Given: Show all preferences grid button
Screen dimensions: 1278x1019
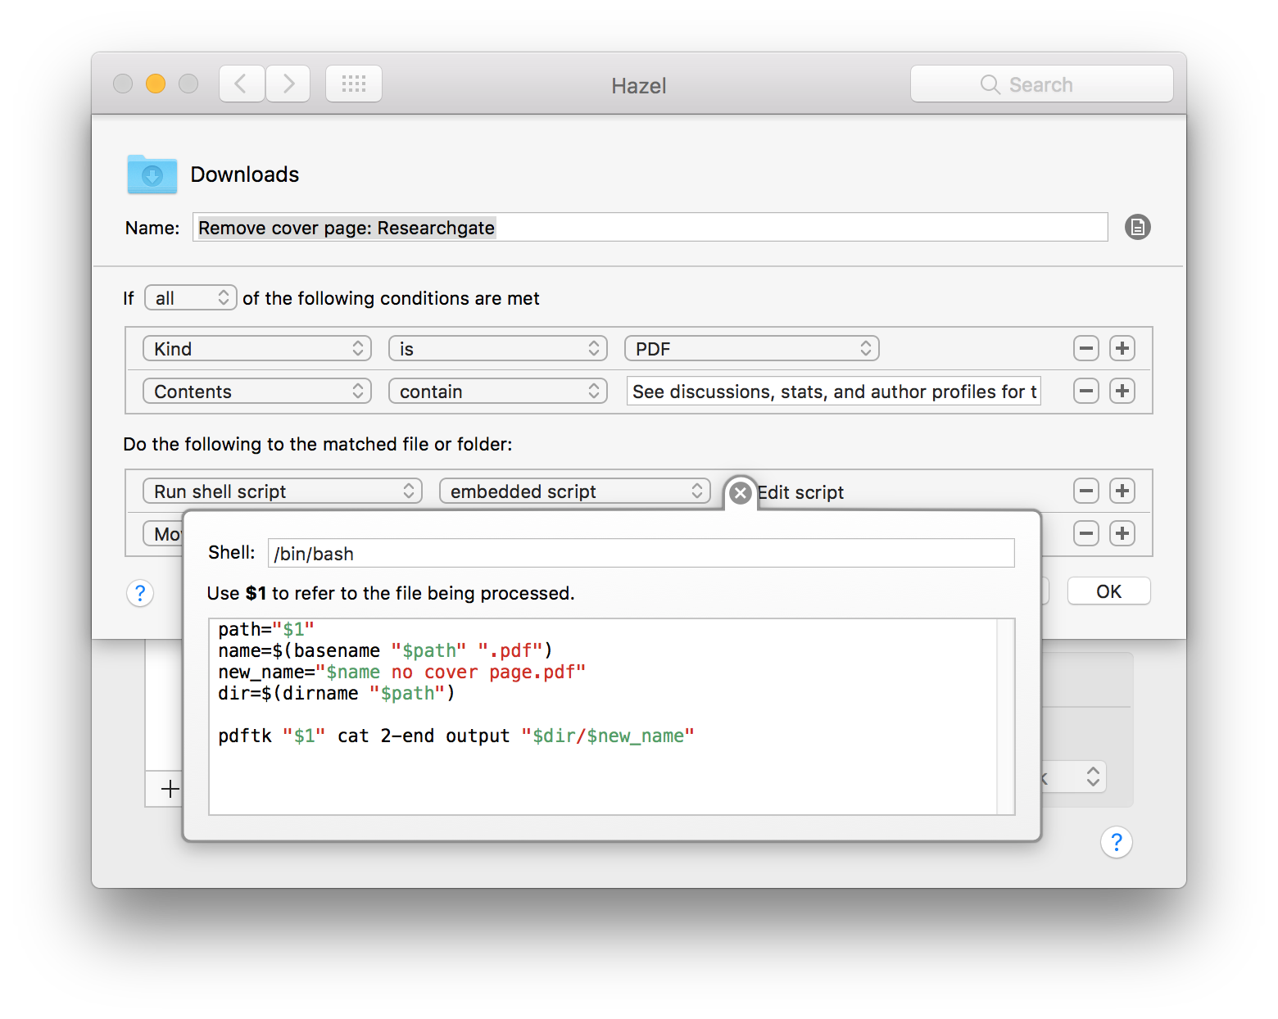Looking at the screenshot, I should (x=354, y=84).
